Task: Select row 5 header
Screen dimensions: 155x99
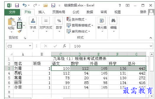Action: 9,78
